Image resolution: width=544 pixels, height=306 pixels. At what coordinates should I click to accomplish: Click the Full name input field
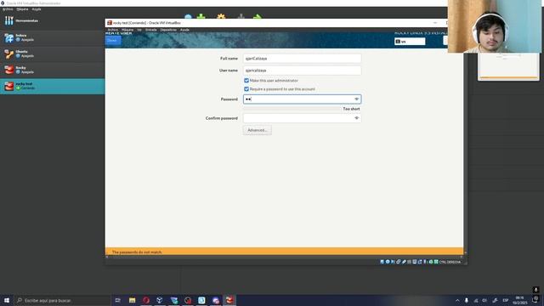303,59
